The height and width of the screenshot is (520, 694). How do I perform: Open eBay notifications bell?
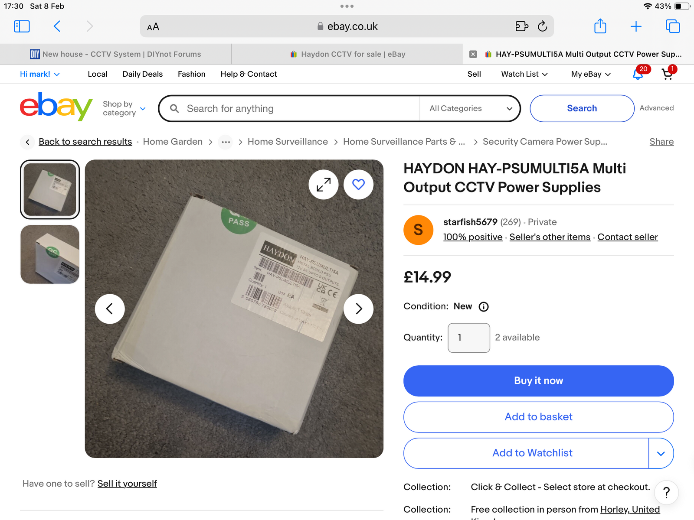pyautogui.click(x=638, y=75)
